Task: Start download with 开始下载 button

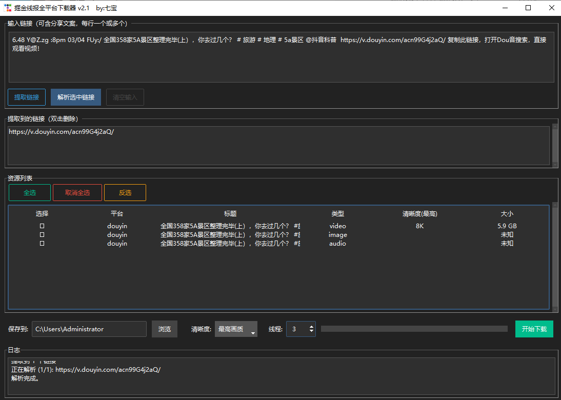Action: [534, 329]
